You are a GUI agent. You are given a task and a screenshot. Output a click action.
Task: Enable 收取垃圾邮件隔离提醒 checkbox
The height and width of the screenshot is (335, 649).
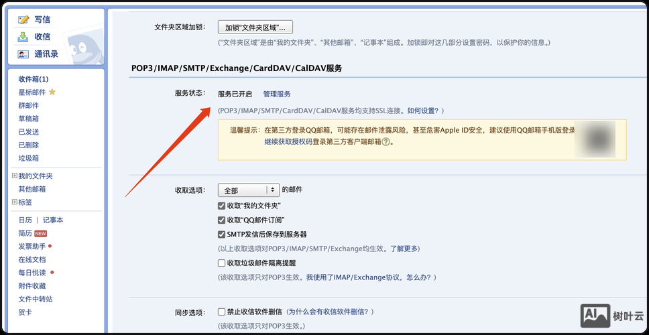(x=221, y=263)
